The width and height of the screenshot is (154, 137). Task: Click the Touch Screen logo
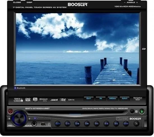18,100
